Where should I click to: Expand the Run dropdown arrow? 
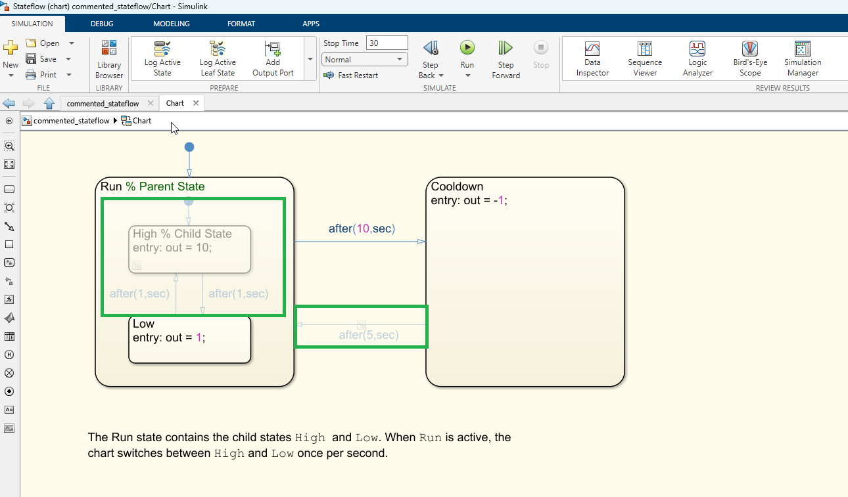467,76
